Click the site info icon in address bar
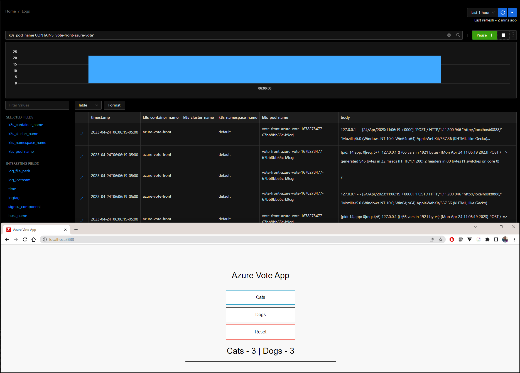The image size is (520, 373). [45, 239]
